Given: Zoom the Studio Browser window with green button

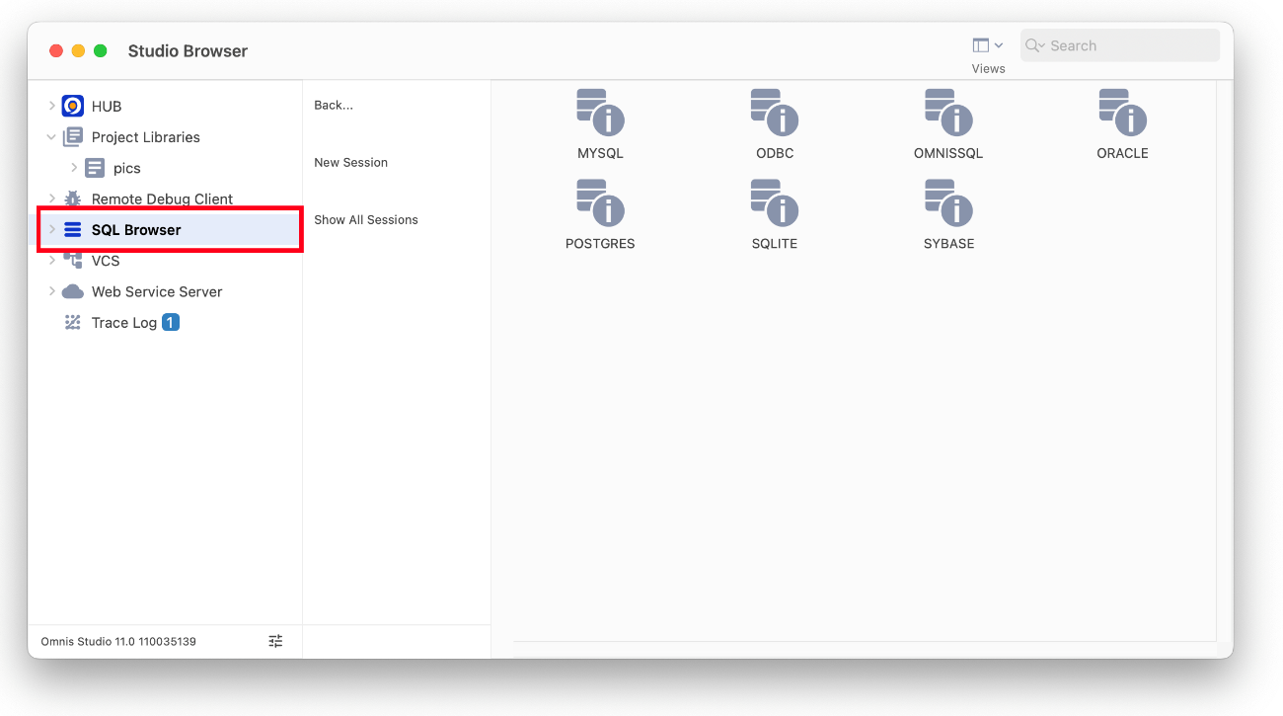Looking at the screenshot, I should 100,50.
